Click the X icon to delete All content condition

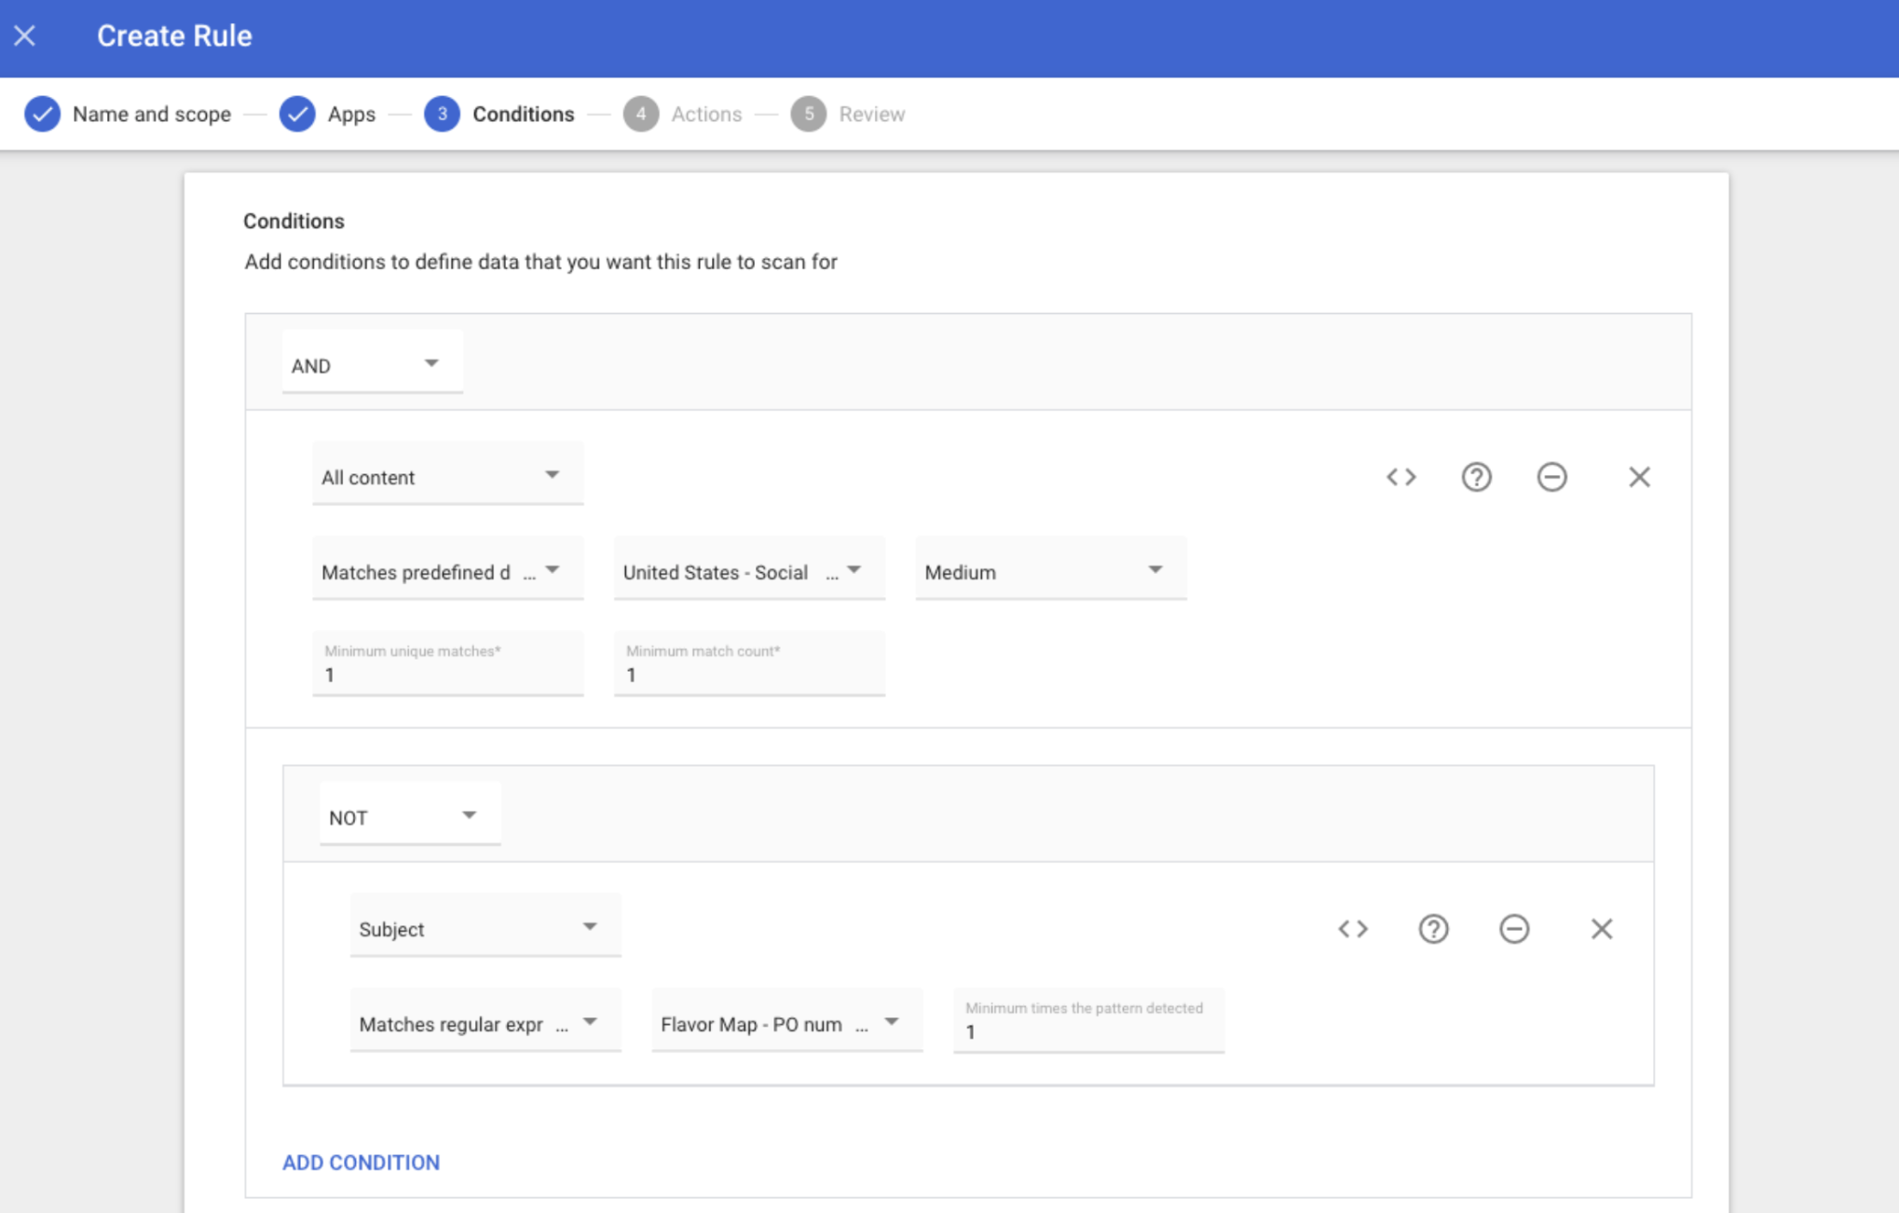tap(1639, 477)
